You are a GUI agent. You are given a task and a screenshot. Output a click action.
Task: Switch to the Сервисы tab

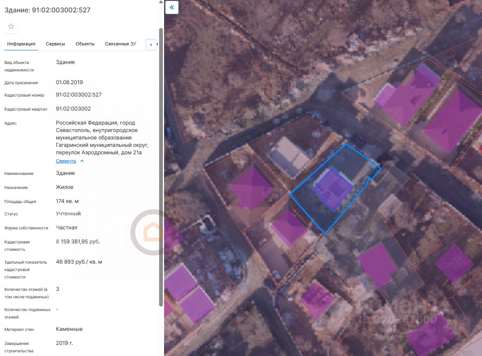55,44
